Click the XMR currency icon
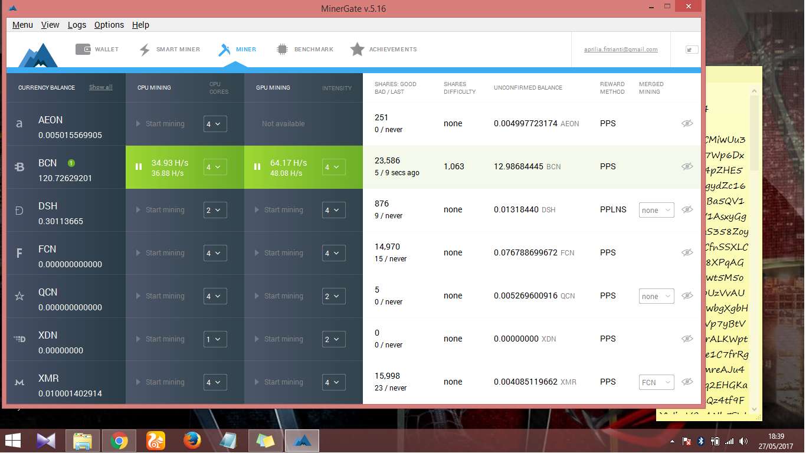Viewport: 806px width, 453px height. [x=19, y=382]
